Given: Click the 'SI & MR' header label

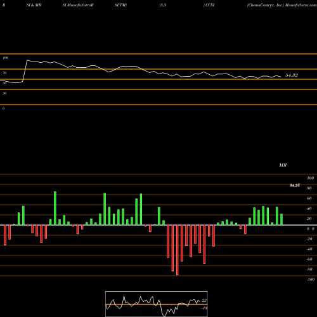Looking at the screenshot, I should point(34,5).
